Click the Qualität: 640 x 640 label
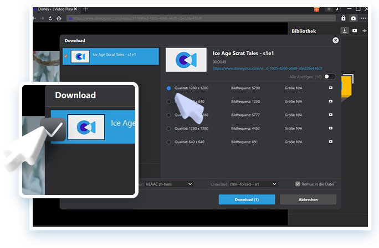The width and height of the screenshot is (379, 248). pyautogui.click(x=189, y=142)
